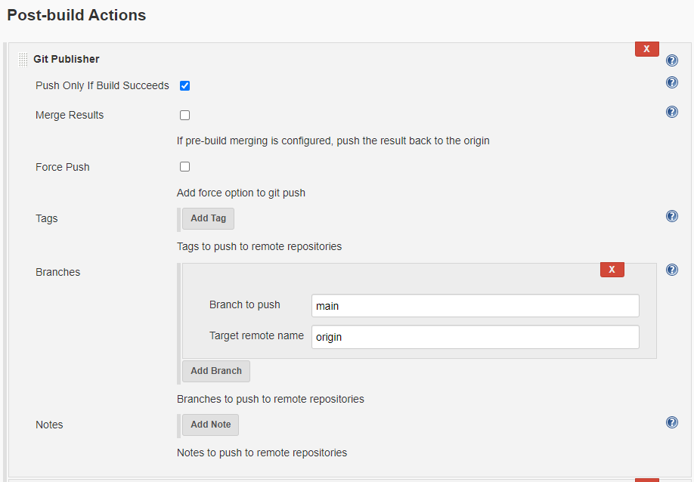Screen dimensions: 694x482
Task: Click the Add Tag button
Action: (208, 218)
